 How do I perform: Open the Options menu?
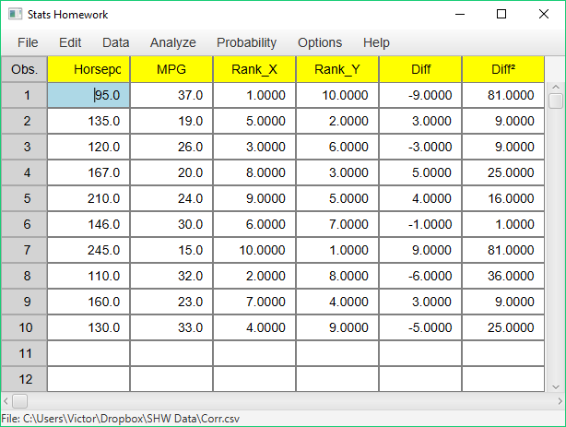(320, 42)
